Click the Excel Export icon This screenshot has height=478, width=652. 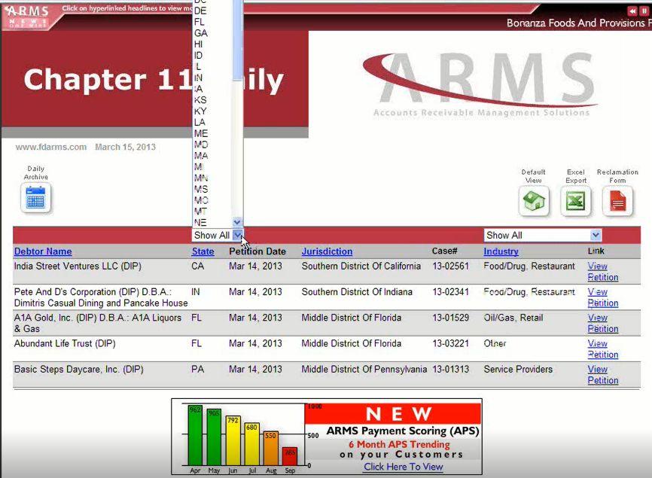tap(576, 201)
